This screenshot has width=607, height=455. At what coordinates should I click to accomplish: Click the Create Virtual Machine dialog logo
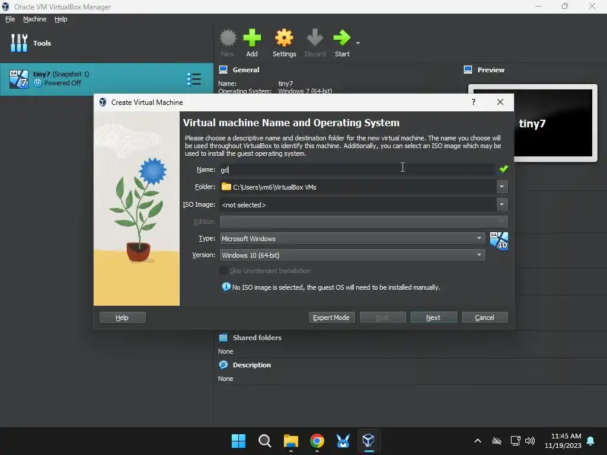(x=103, y=102)
